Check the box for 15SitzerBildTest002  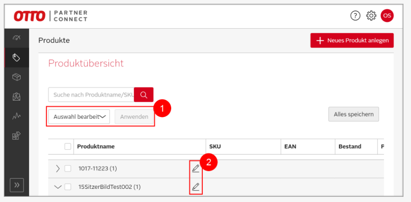(68, 187)
